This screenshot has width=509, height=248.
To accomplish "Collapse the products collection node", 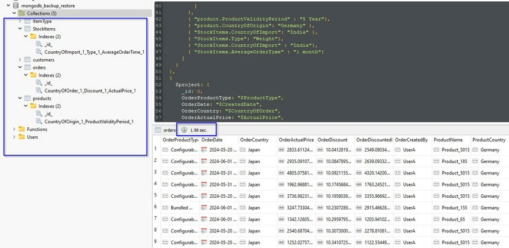I will pos(20,99).
